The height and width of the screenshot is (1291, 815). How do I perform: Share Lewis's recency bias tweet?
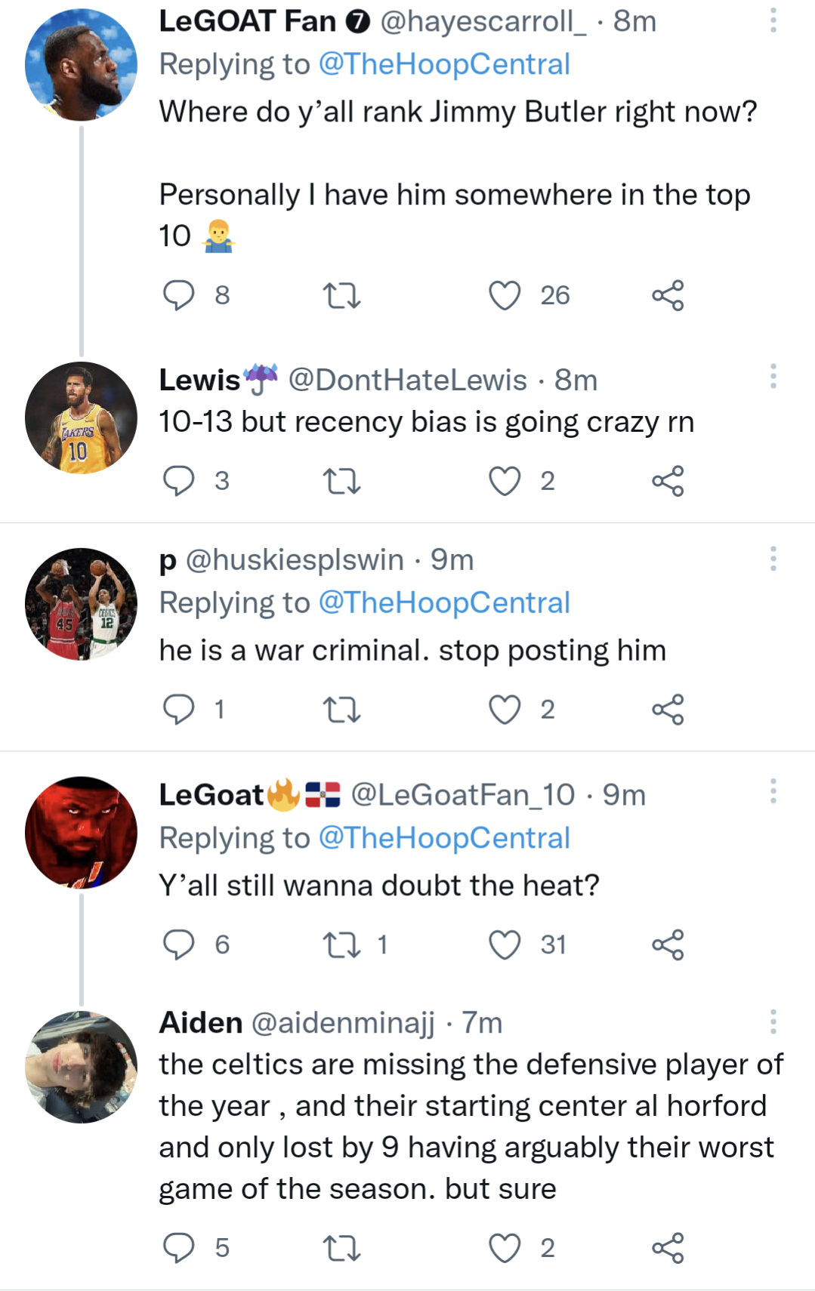(x=668, y=481)
